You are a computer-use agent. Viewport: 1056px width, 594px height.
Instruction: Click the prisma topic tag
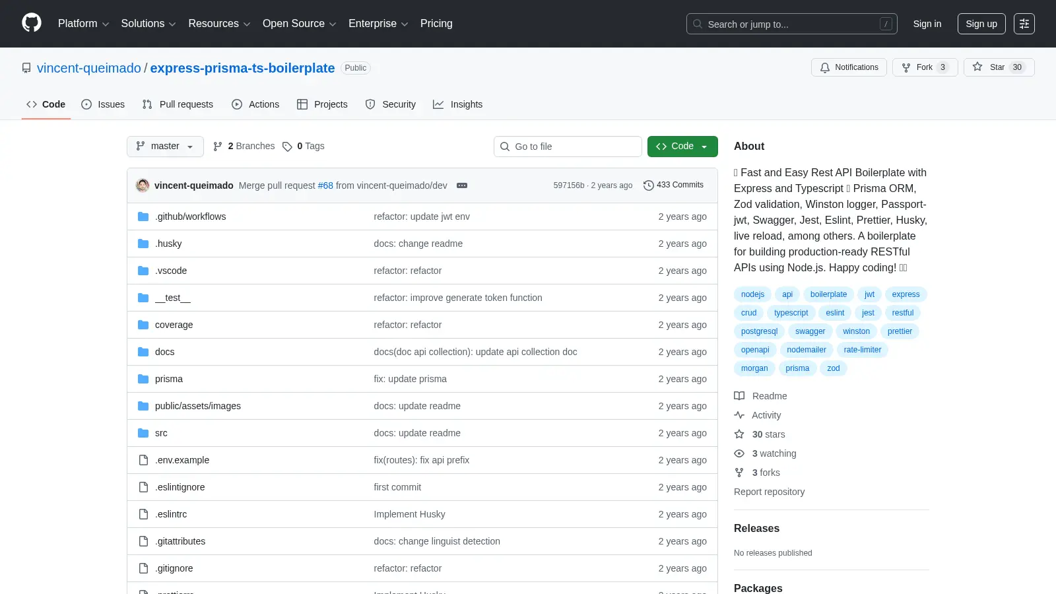click(x=797, y=368)
